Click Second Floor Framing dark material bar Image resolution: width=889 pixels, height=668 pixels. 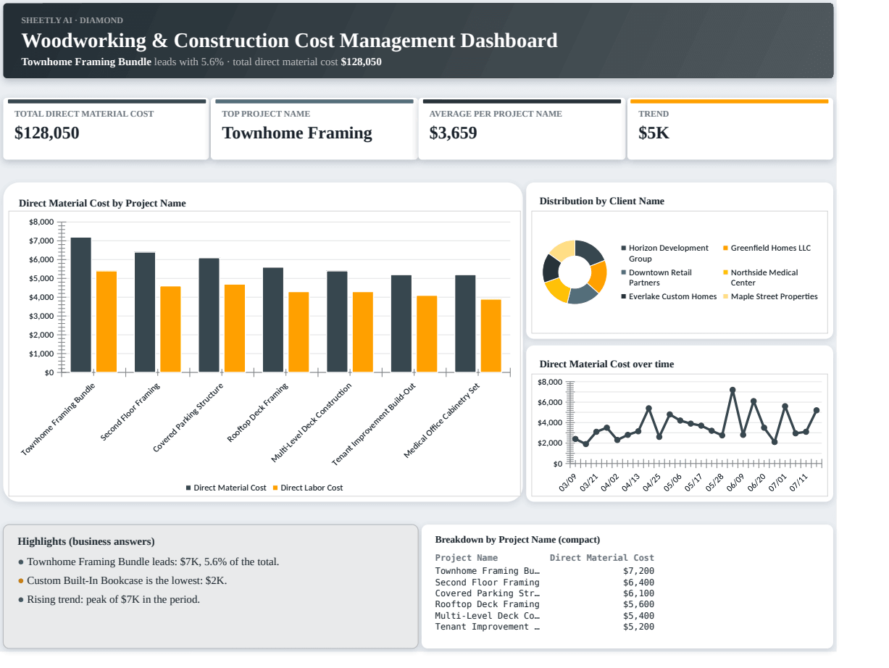click(145, 312)
